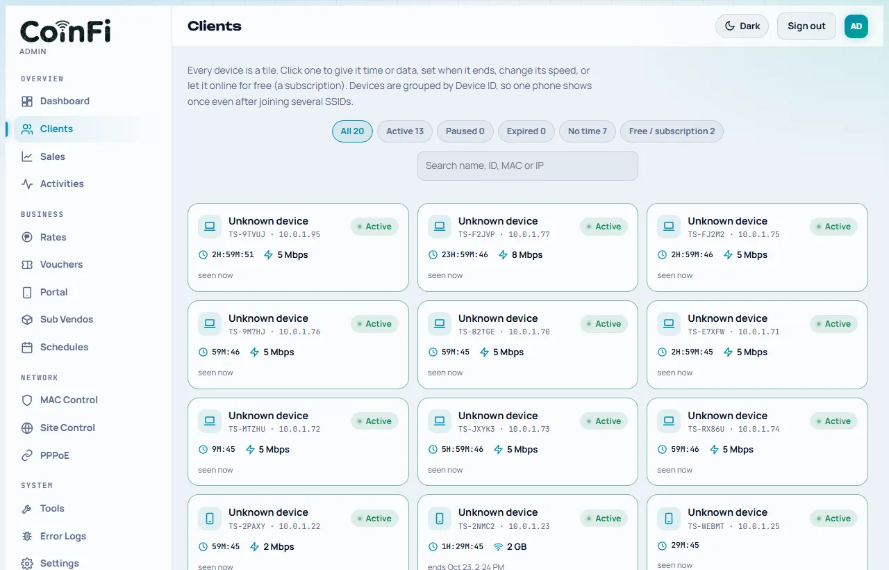Open the Sales page link

click(53, 157)
